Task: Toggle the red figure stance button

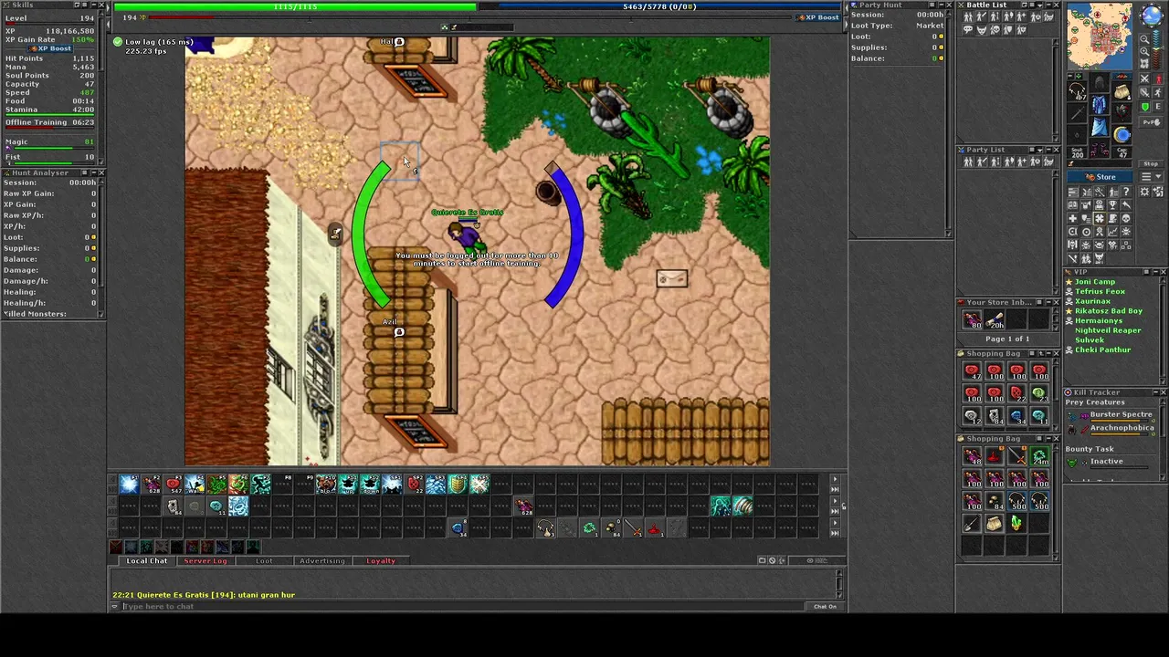Action: [x=1157, y=78]
